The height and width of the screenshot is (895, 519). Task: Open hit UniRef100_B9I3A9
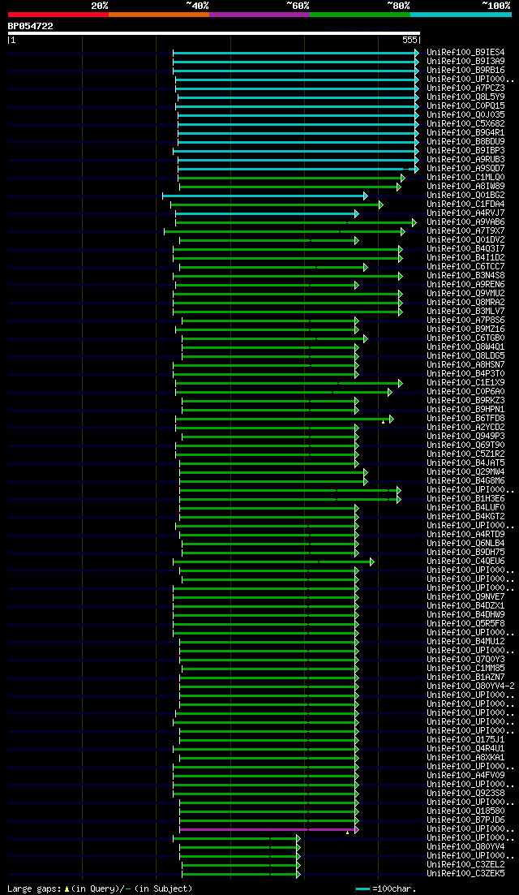(465, 61)
